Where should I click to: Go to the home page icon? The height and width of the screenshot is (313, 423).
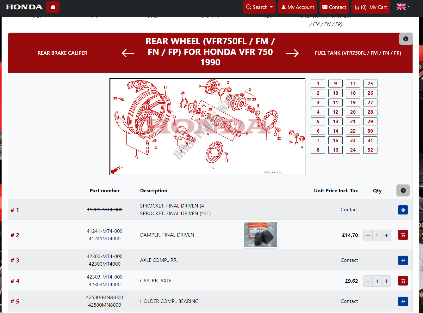tap(53, 7)
